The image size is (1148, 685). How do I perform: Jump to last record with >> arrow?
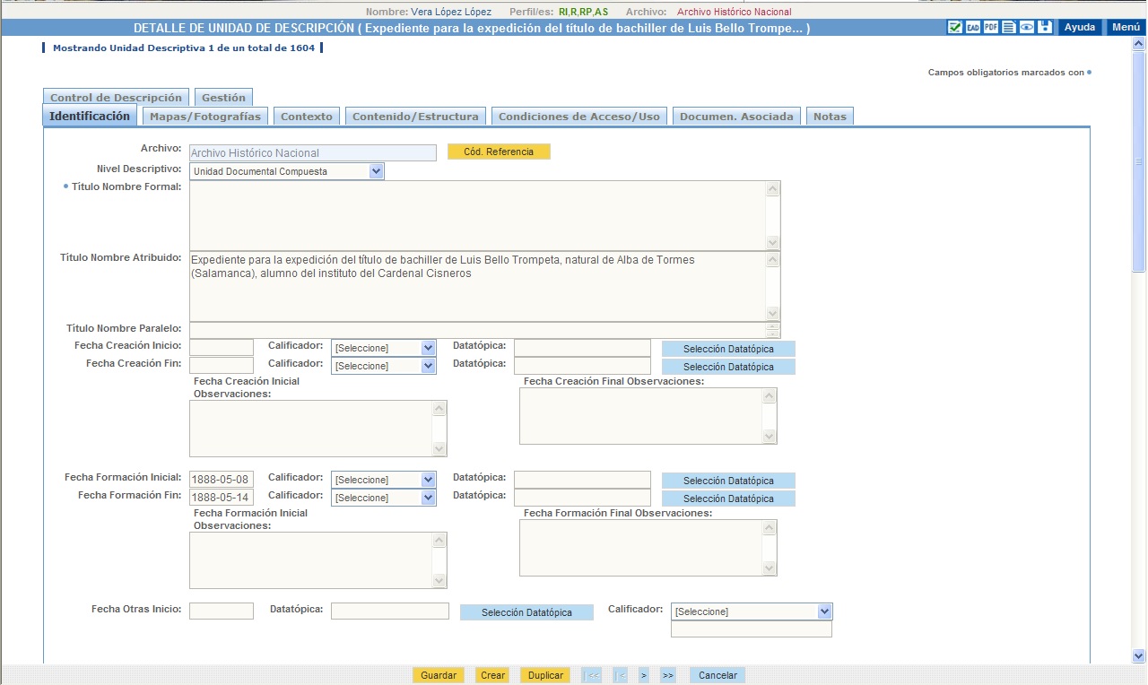click(667, 675)
